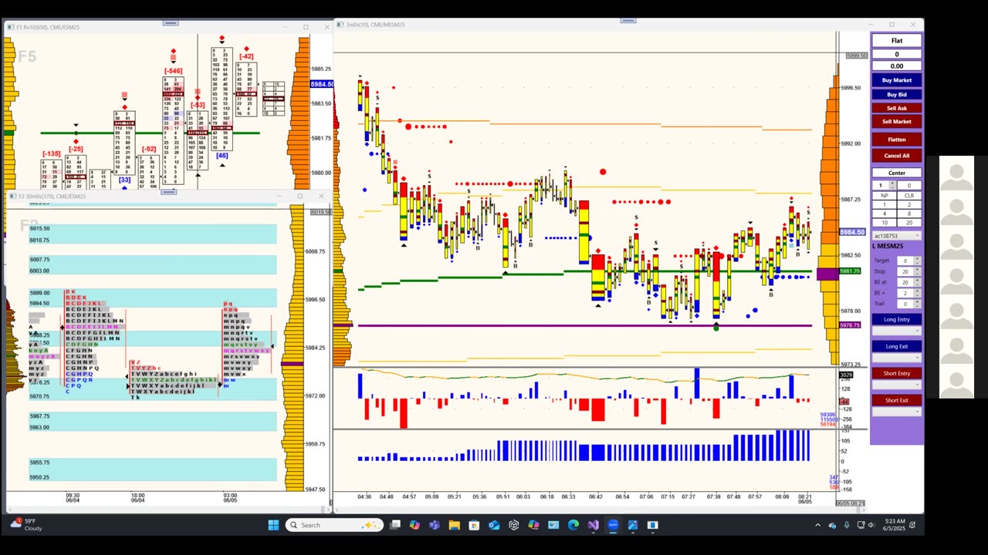This screenshot has height=555, width=988.
Task: Open Microsoft Store taskbar icon
Action: click(474, 525)
